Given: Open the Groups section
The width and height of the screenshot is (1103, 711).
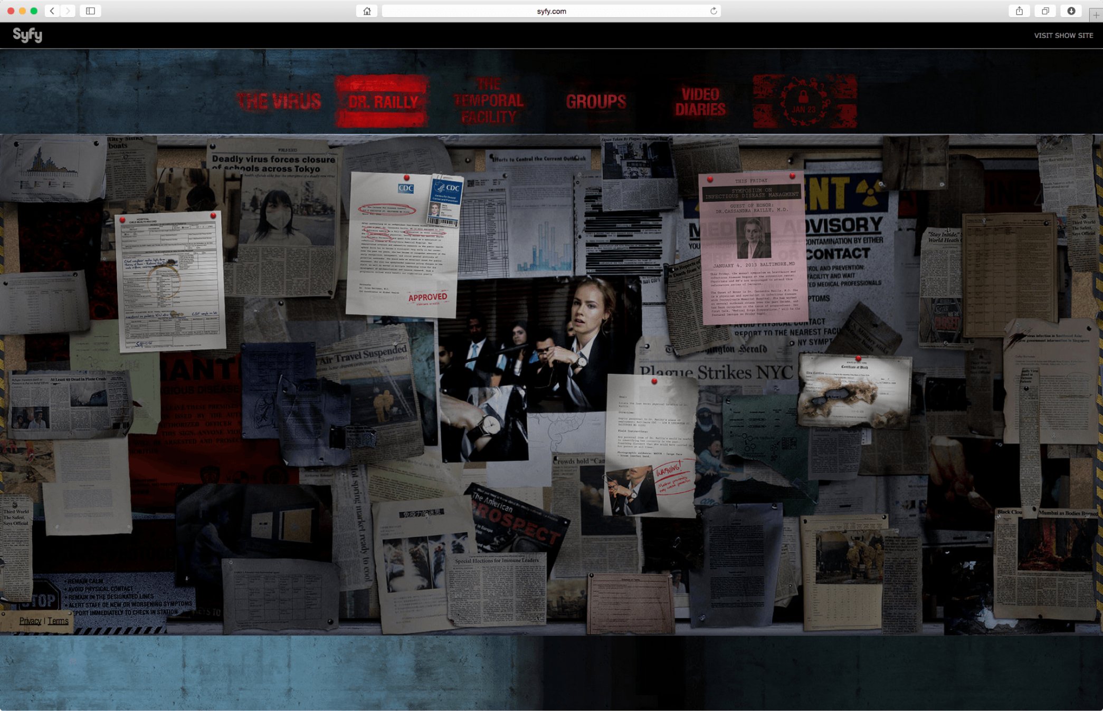Looking at the screenshot, I should [596, 101].
